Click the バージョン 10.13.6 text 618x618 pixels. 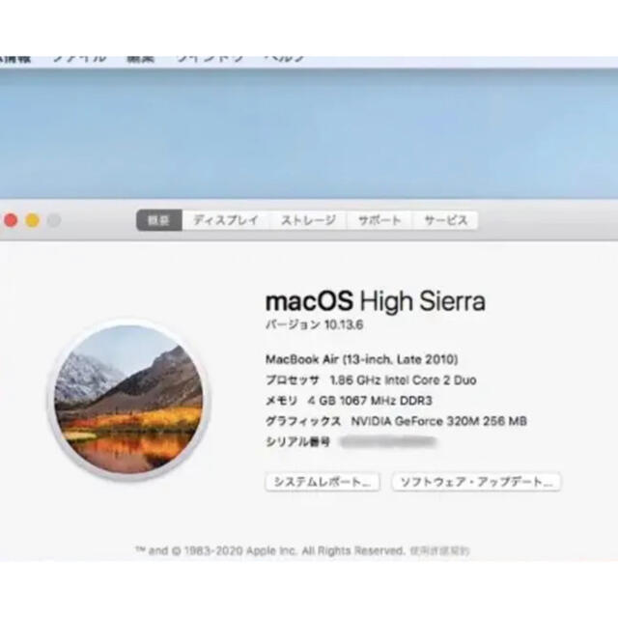(314, 325)
